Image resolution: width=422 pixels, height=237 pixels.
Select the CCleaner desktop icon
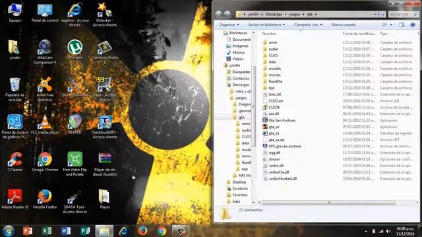[15, 162]
